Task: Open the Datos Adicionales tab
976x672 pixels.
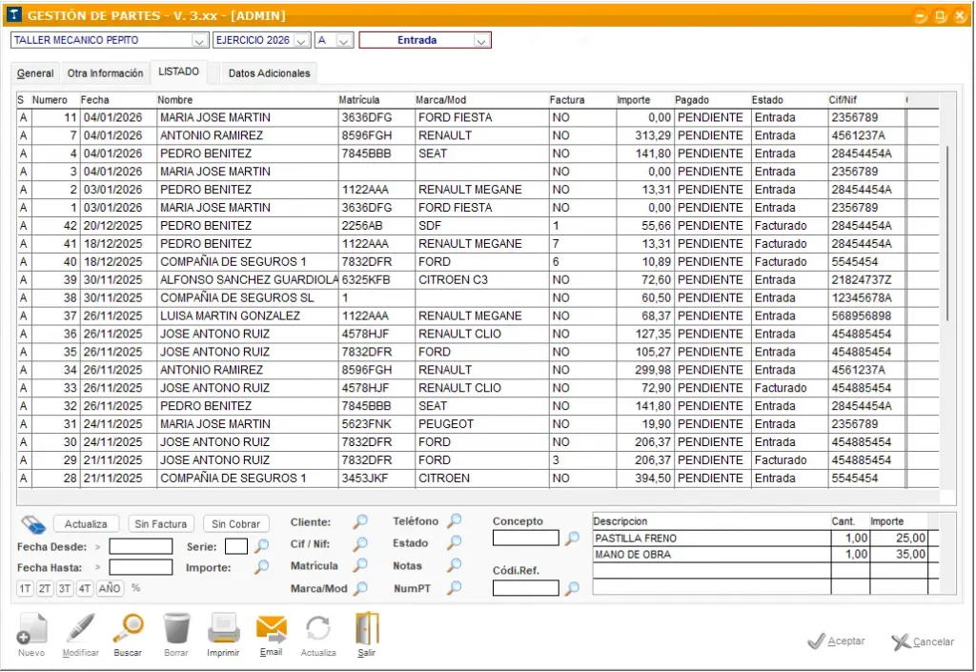Action: (x=270, y=73)
